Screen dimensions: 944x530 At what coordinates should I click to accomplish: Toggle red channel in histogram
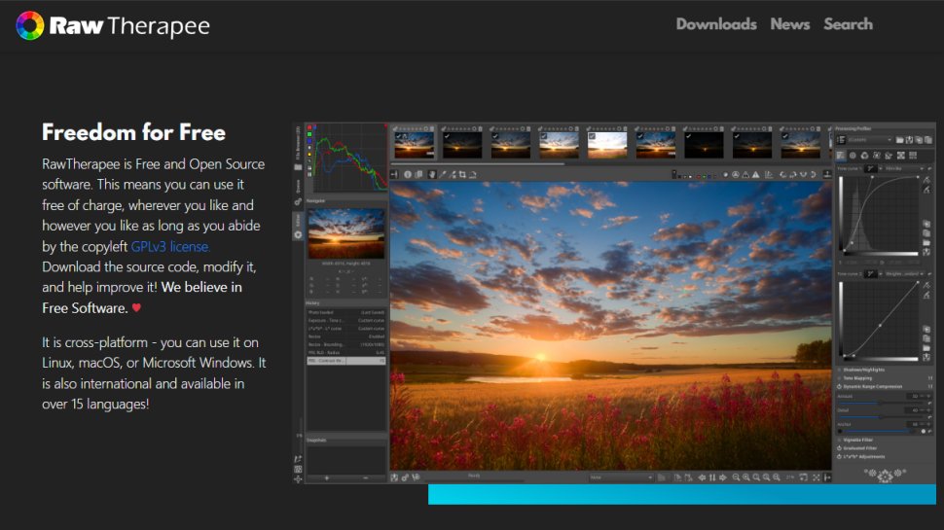click(309, 127)
